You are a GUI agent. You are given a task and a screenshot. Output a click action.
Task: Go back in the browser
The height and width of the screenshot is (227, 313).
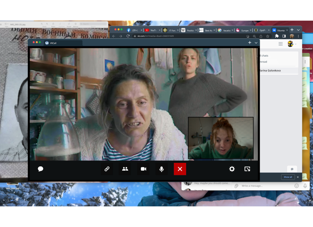114,36
